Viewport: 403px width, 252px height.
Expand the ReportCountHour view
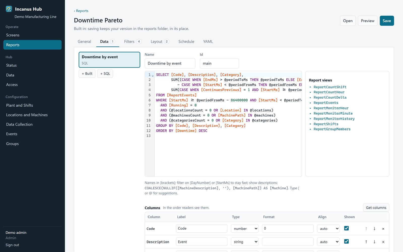click(329, 92)
